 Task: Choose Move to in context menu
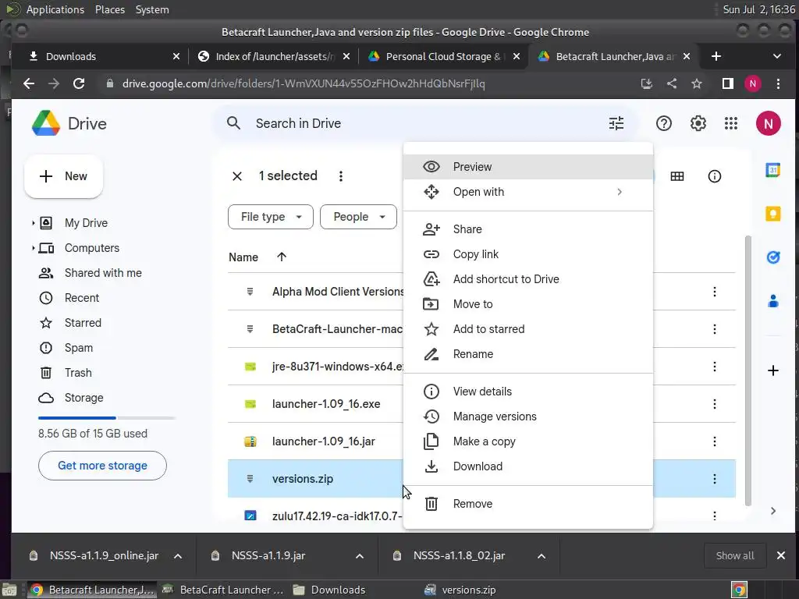coord(528,304)
